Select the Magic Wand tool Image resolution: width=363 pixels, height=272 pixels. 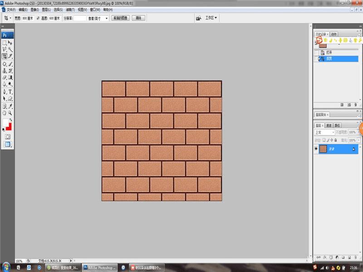(10, 49)
